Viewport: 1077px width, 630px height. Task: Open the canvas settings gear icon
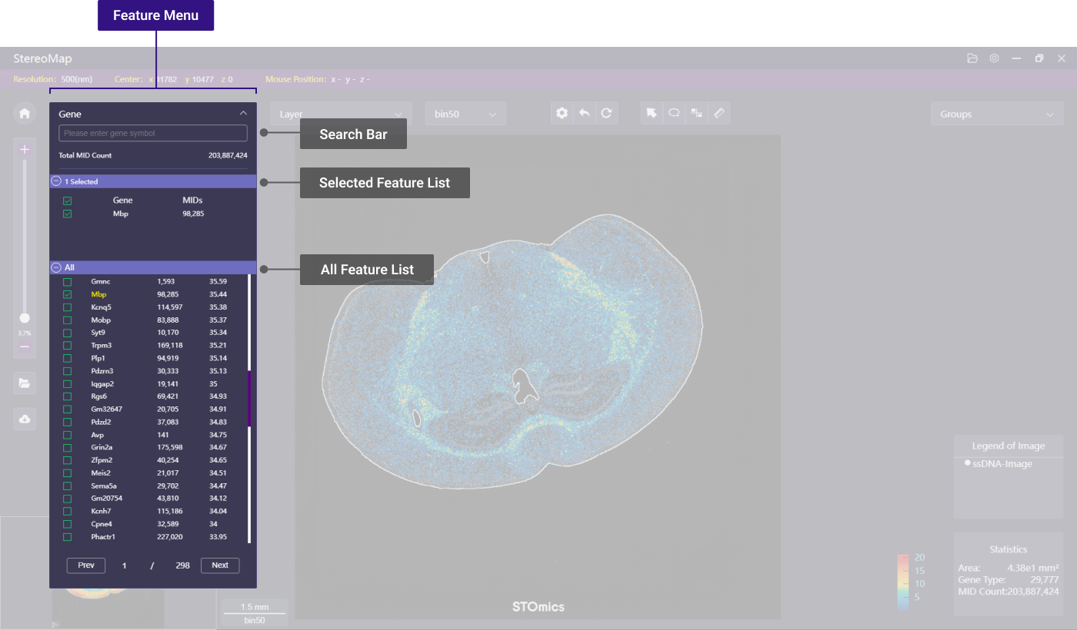coord(562,114)
